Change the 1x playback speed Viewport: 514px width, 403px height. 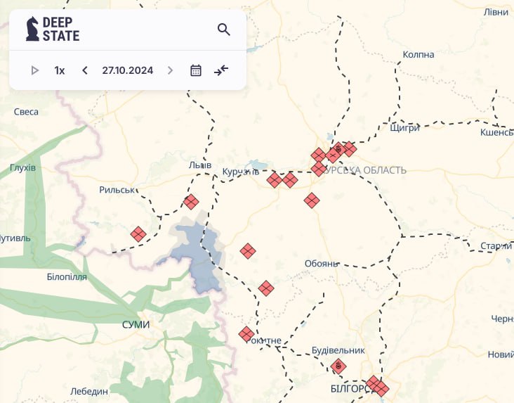(x=60, y=70)
